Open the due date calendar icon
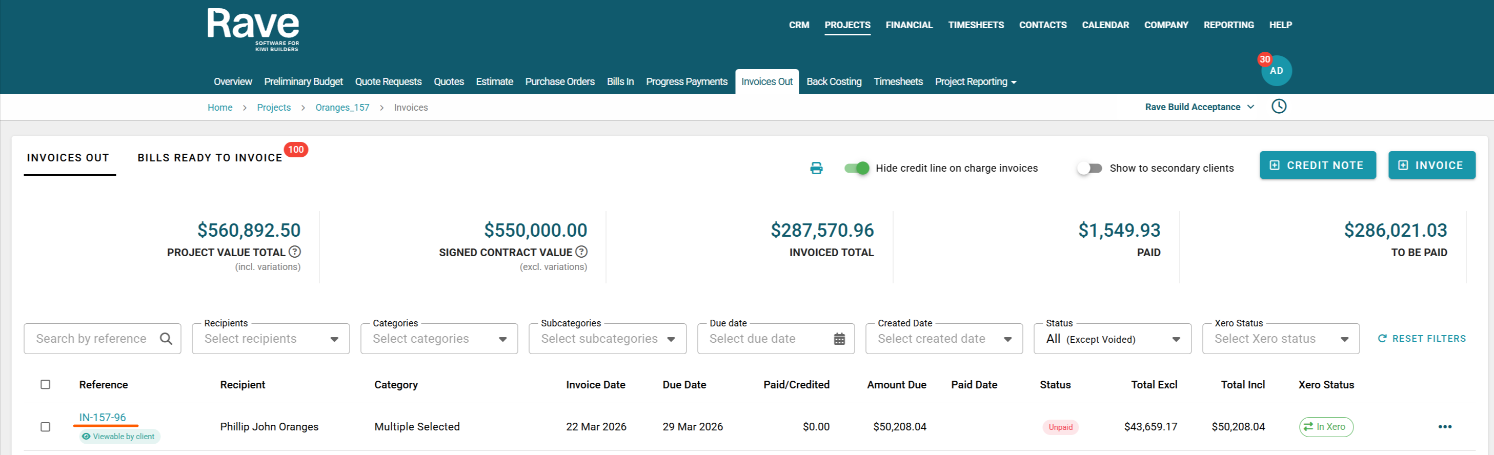Screen dimensions: 1494x455 (x=839, y=339)
